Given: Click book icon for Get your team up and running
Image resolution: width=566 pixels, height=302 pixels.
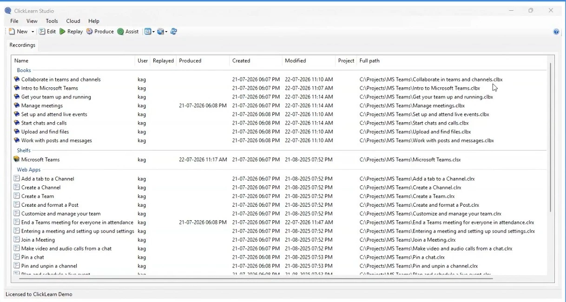Looking at the screenshot, I should [17, 97].
